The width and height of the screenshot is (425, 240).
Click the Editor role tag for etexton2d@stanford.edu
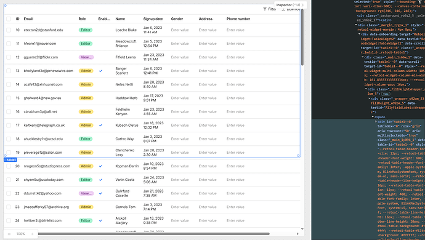86,30
